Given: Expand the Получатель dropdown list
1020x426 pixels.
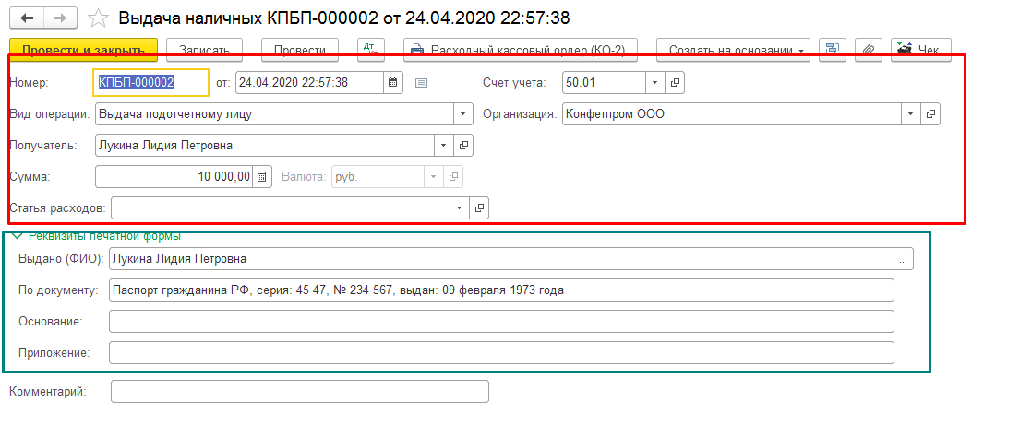Looking at the screenshot, I should tap(443, 146).
